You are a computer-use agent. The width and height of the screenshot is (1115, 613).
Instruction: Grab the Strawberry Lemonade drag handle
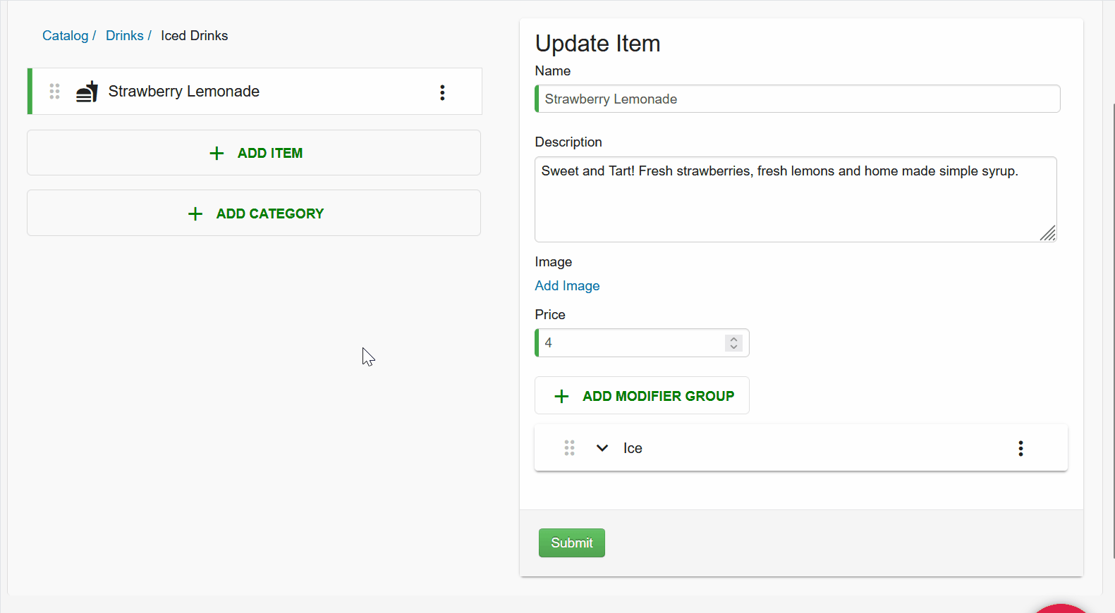(x=54, y=92)
